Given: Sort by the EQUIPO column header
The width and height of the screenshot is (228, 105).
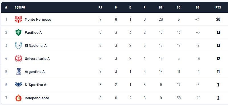Looking at the screenshot, I should 20,7.
